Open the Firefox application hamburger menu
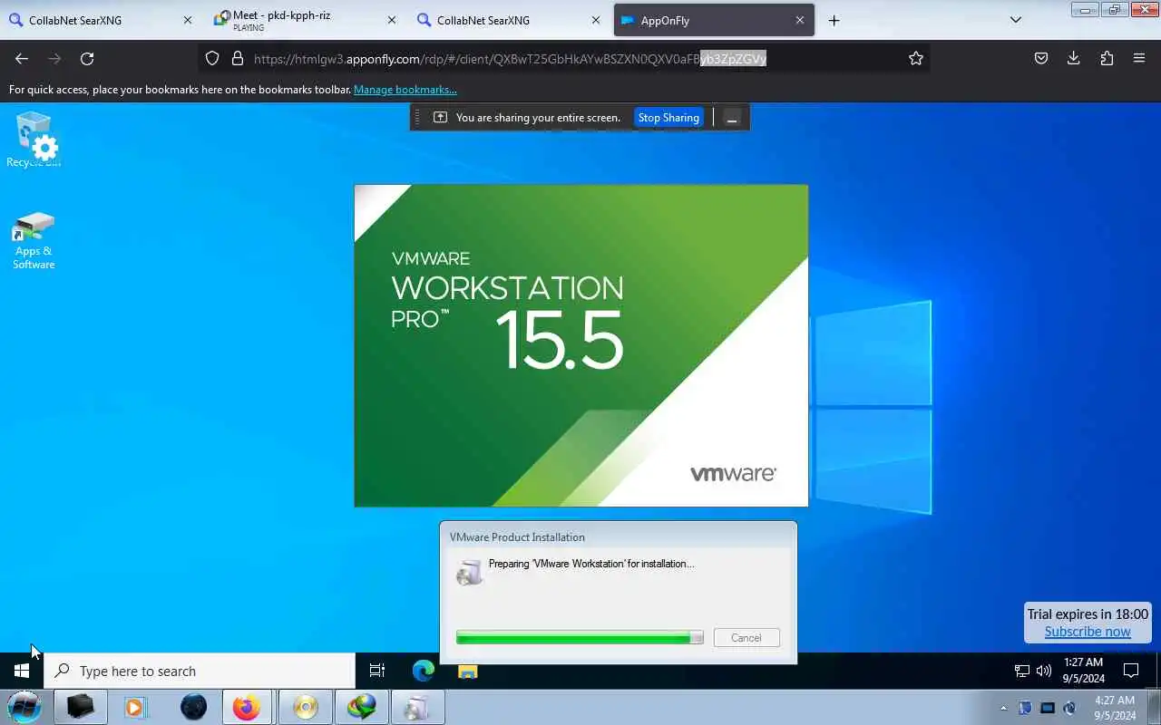 point(1139,58)
